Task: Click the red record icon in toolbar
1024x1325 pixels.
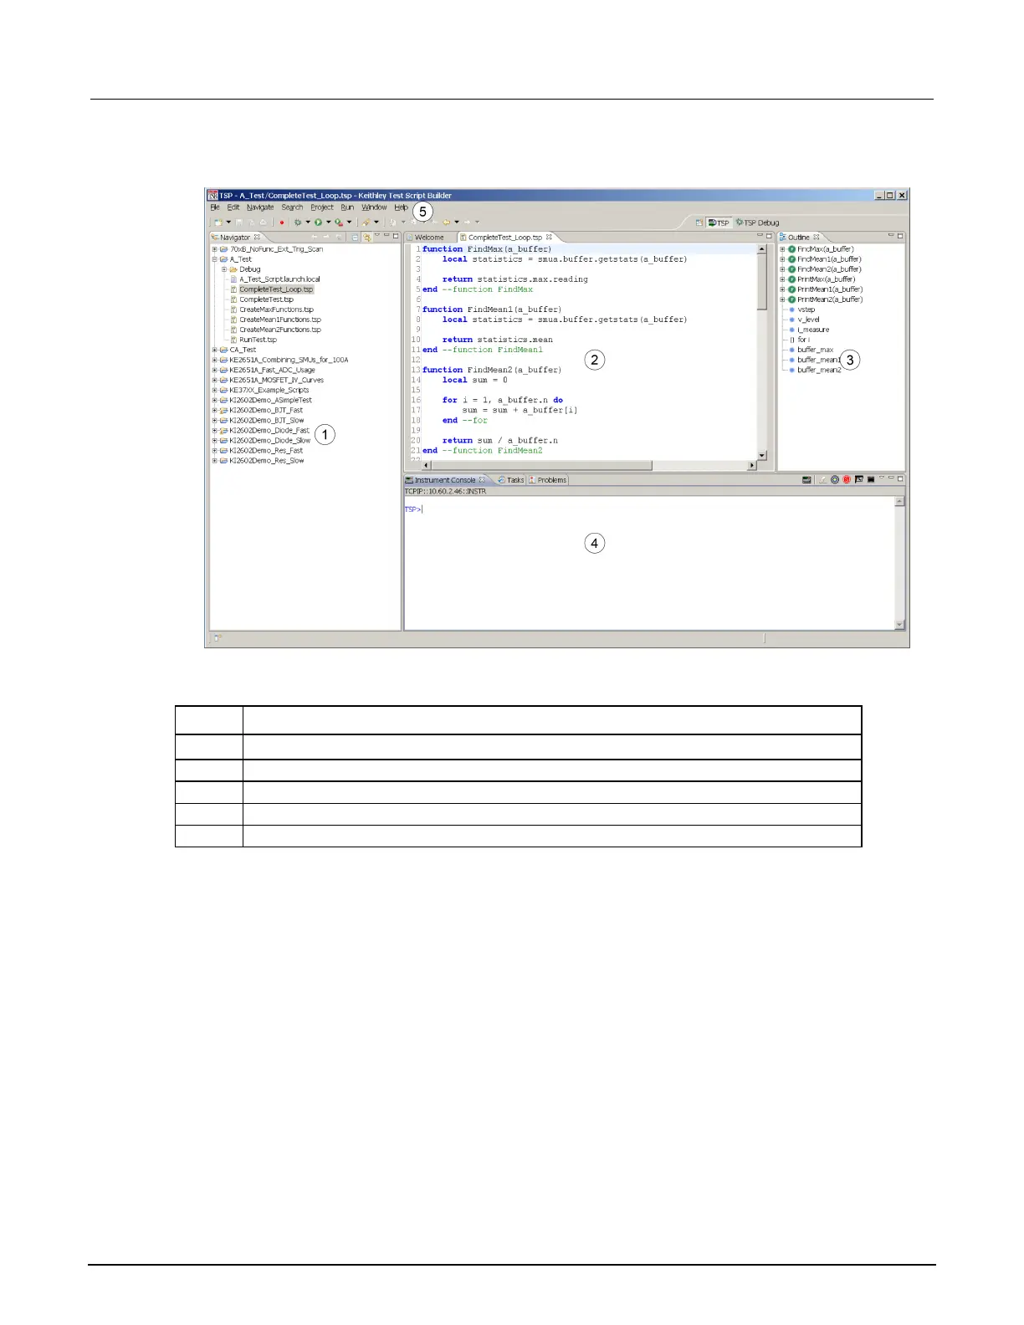Action: click(x=282, y=223)
